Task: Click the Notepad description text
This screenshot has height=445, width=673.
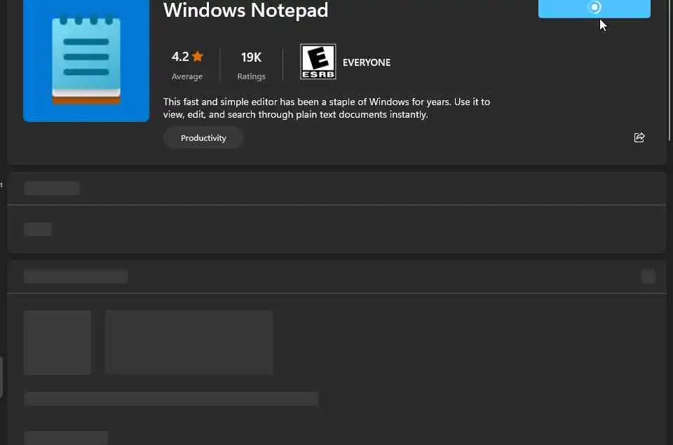Action: [x=327, y=108]
